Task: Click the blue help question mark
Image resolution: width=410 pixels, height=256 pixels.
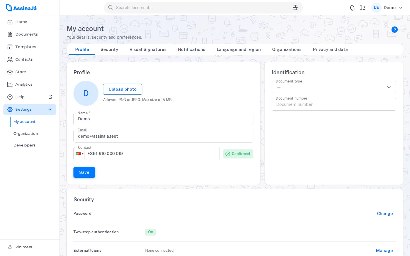Action: [x=395, y=30]
